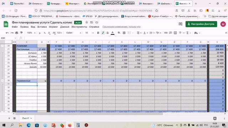Click the Настройки Доступа share button
228x128 pixels.
pos(201,24)
